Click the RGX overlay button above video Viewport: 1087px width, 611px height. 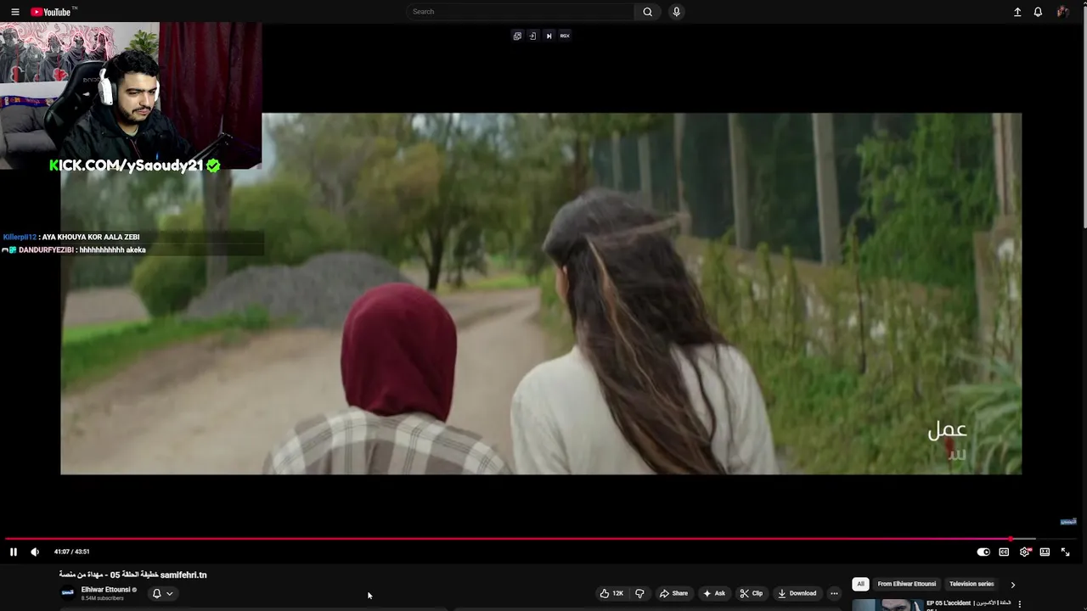point(565,36)
